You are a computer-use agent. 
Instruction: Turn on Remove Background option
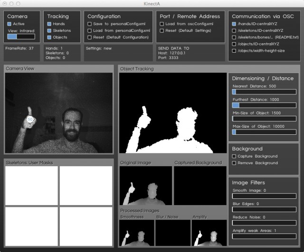[x=234, y=163]
